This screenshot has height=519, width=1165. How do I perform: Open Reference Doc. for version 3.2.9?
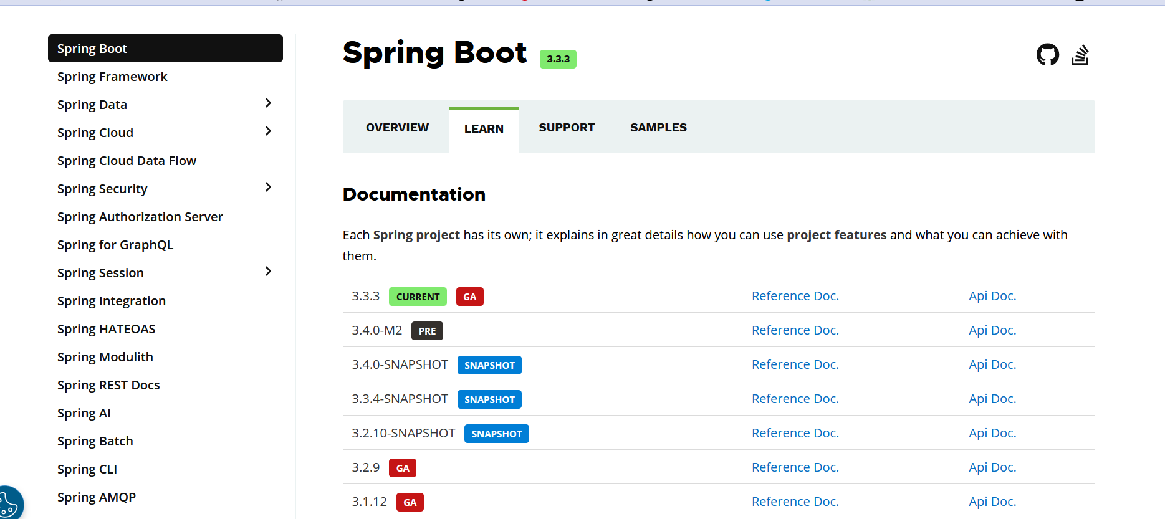(x=795, y=467)
